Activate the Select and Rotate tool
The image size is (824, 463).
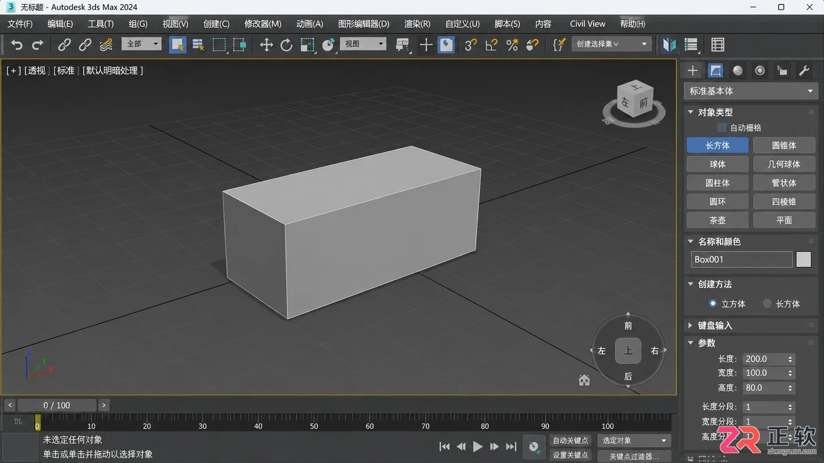287,45
